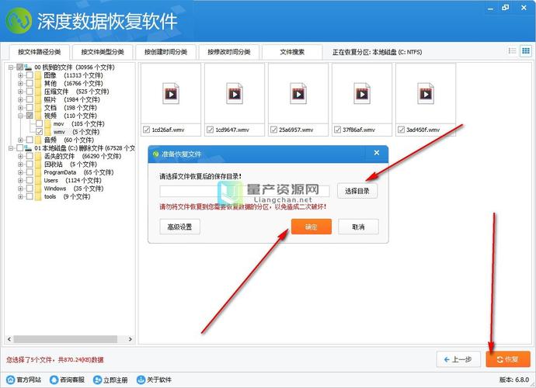The width and height of the screenshot is (536, 388).
Task: Collapse the 00 找到的文件 root node
Action: [x=12, y=68]
